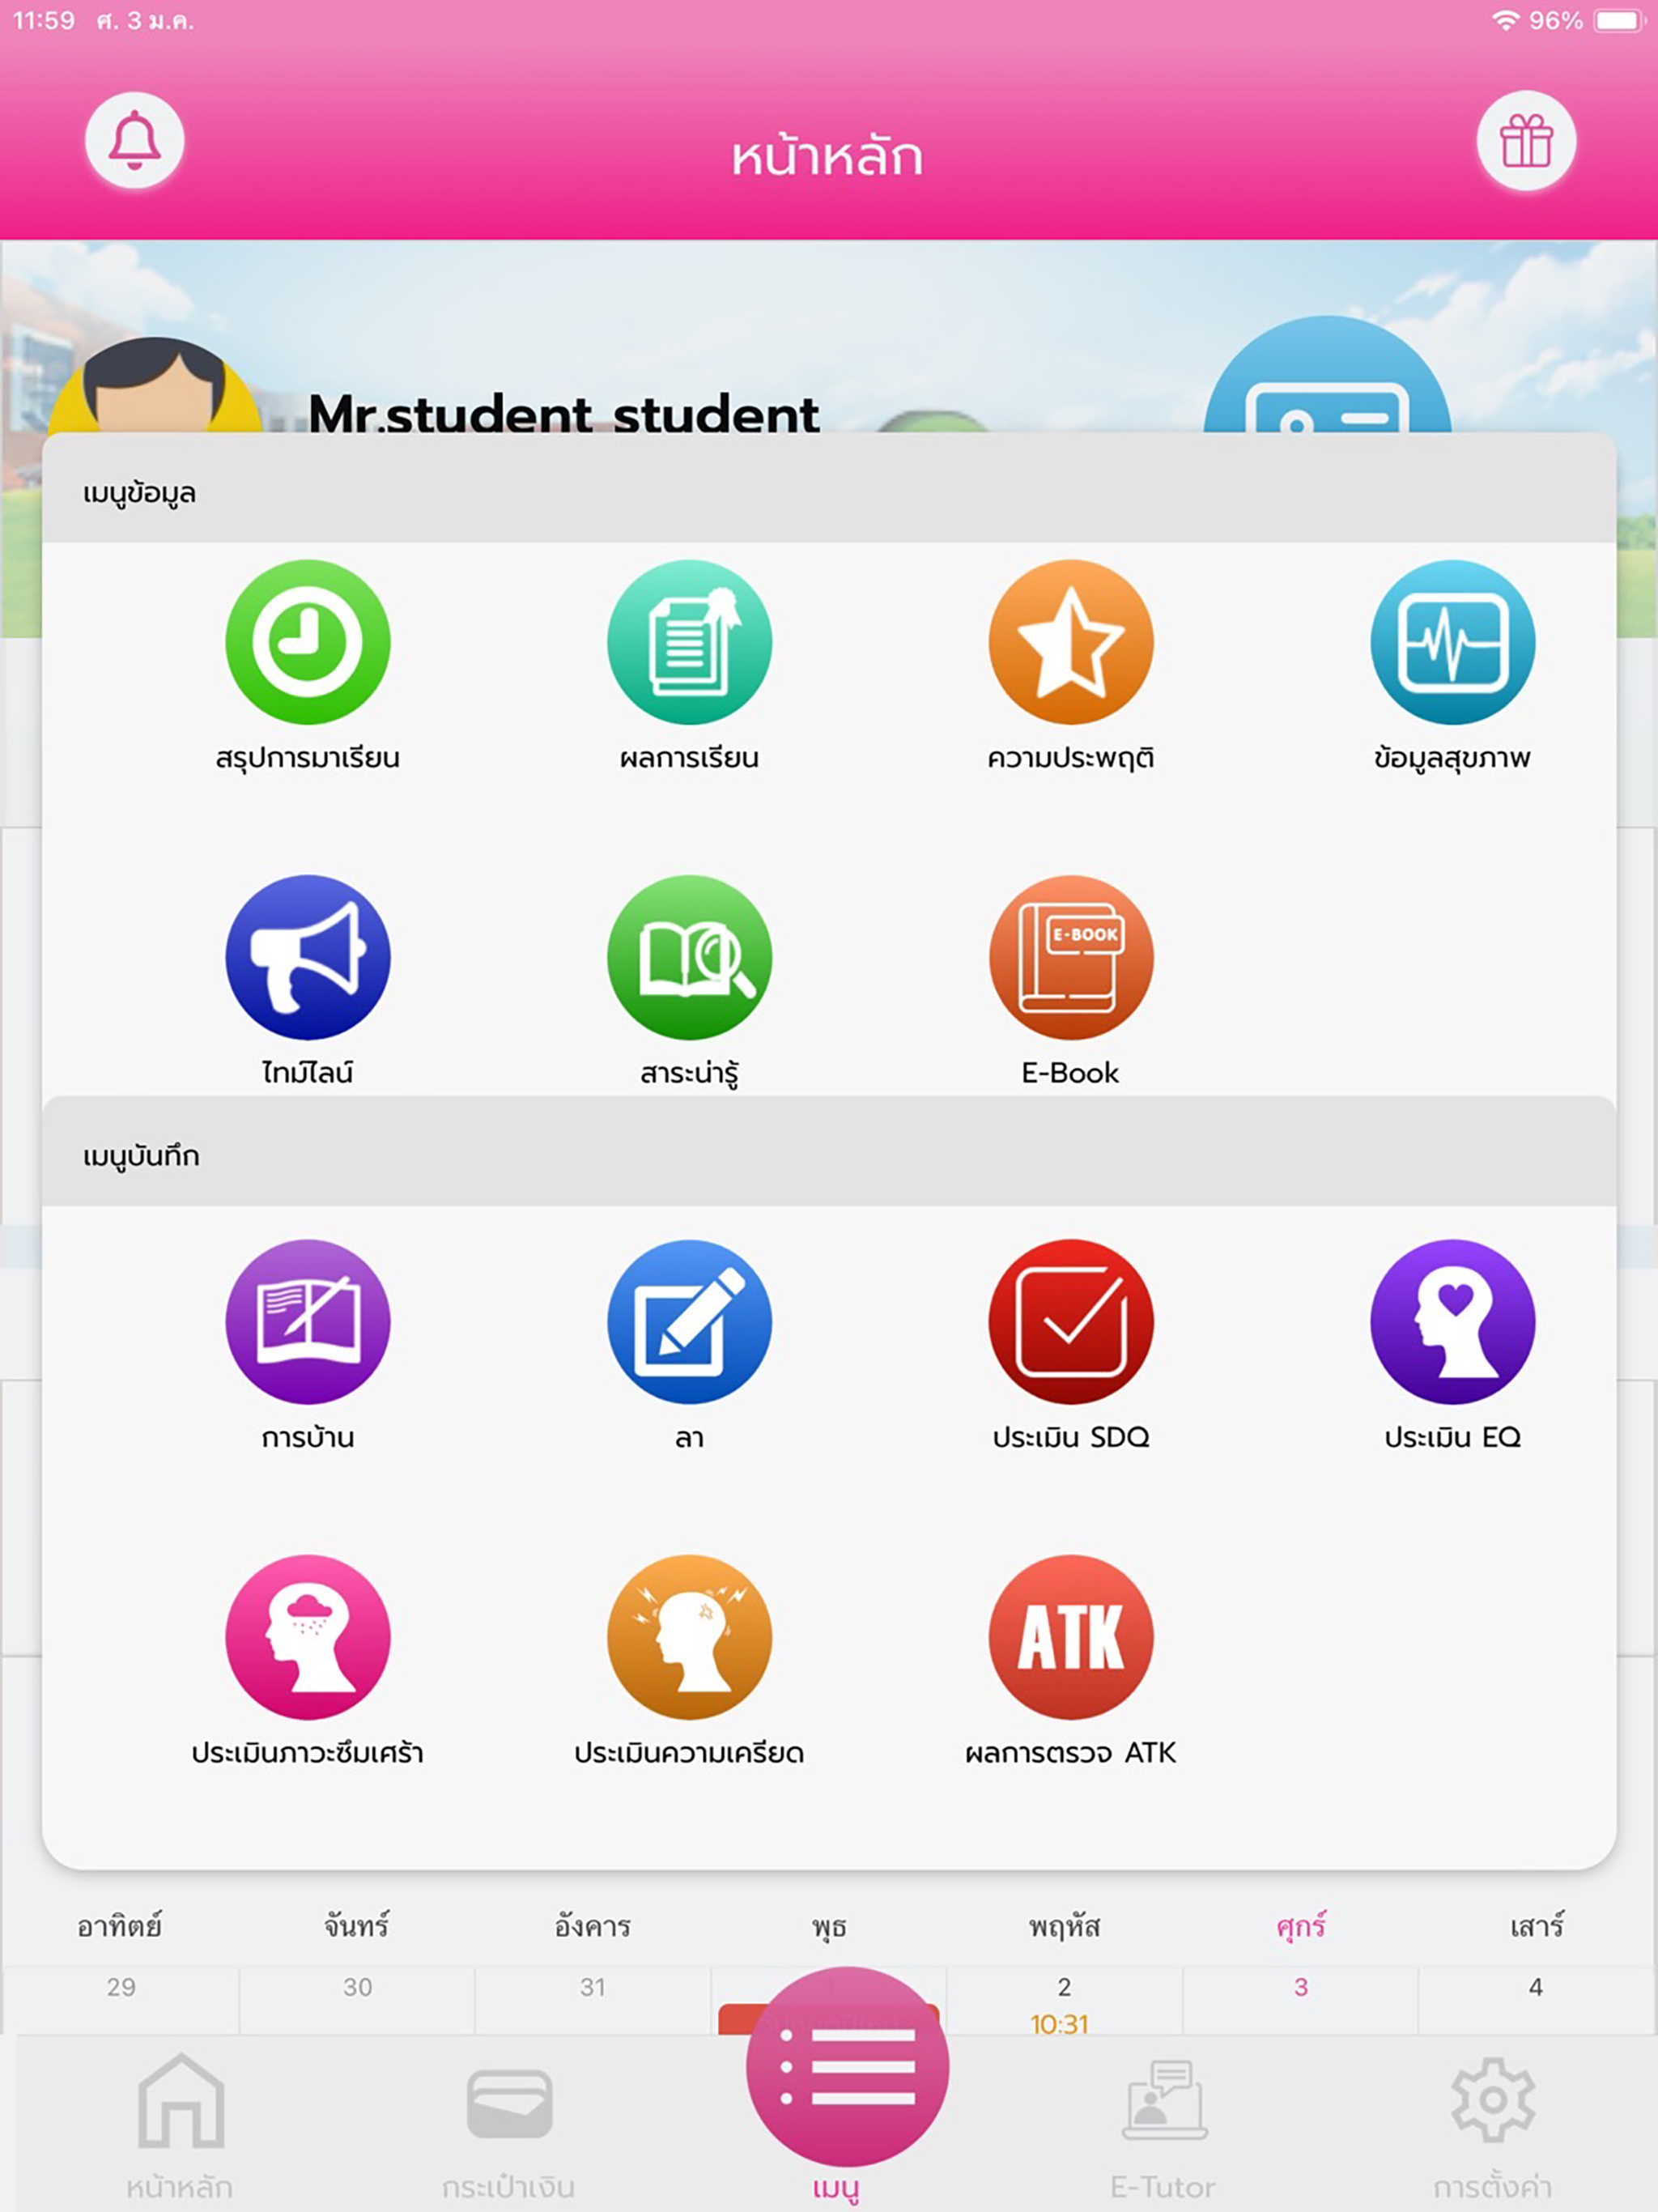1658x2212 pixels.
Task: Start the SDQ assessment
Action: [1070, 1321]
